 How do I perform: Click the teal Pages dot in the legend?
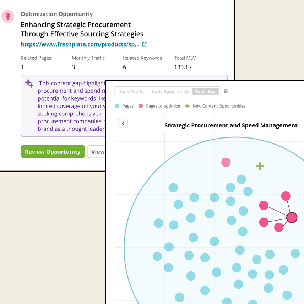click(x=117, y=106)
